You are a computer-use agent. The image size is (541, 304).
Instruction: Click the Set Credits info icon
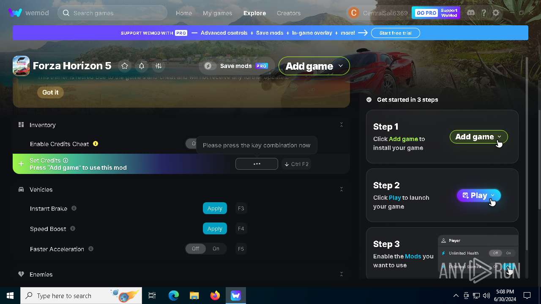66,160
